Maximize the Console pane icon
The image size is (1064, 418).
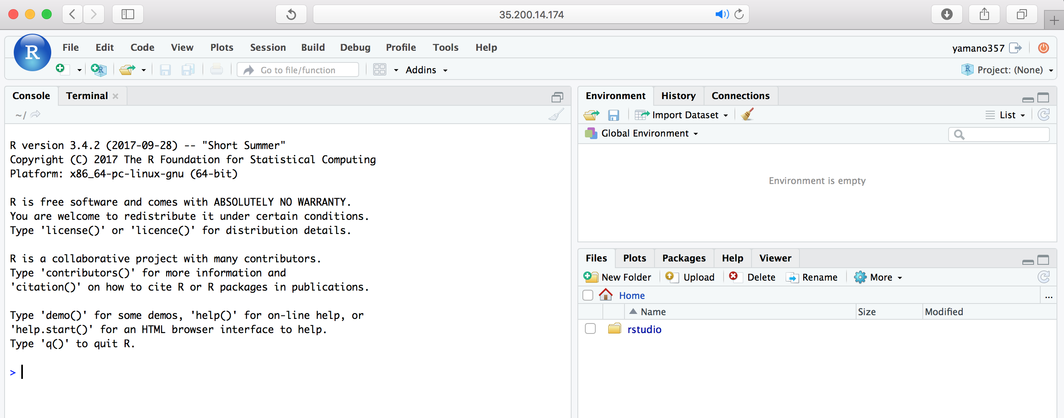pos(557,97)
